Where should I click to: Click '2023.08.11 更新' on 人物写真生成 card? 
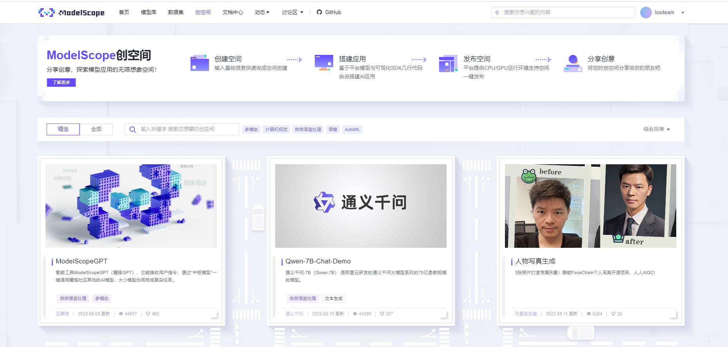coord(562,314)
